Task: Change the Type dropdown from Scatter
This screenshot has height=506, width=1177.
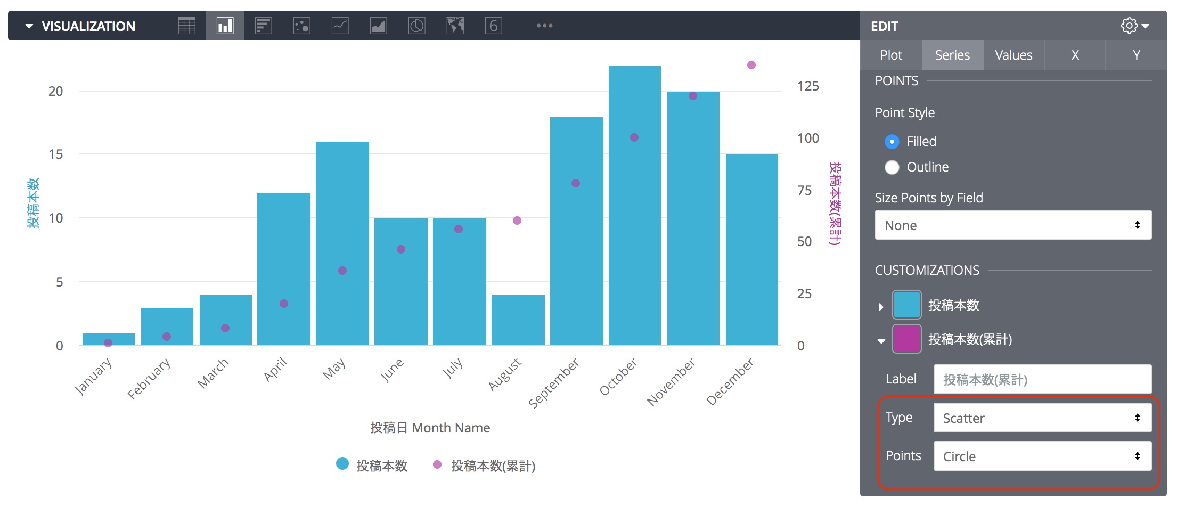Action: click(1042, 418)
